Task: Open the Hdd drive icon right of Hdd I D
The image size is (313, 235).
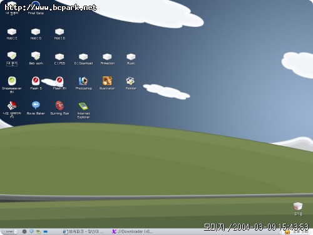Action: (x=59, y=34)
